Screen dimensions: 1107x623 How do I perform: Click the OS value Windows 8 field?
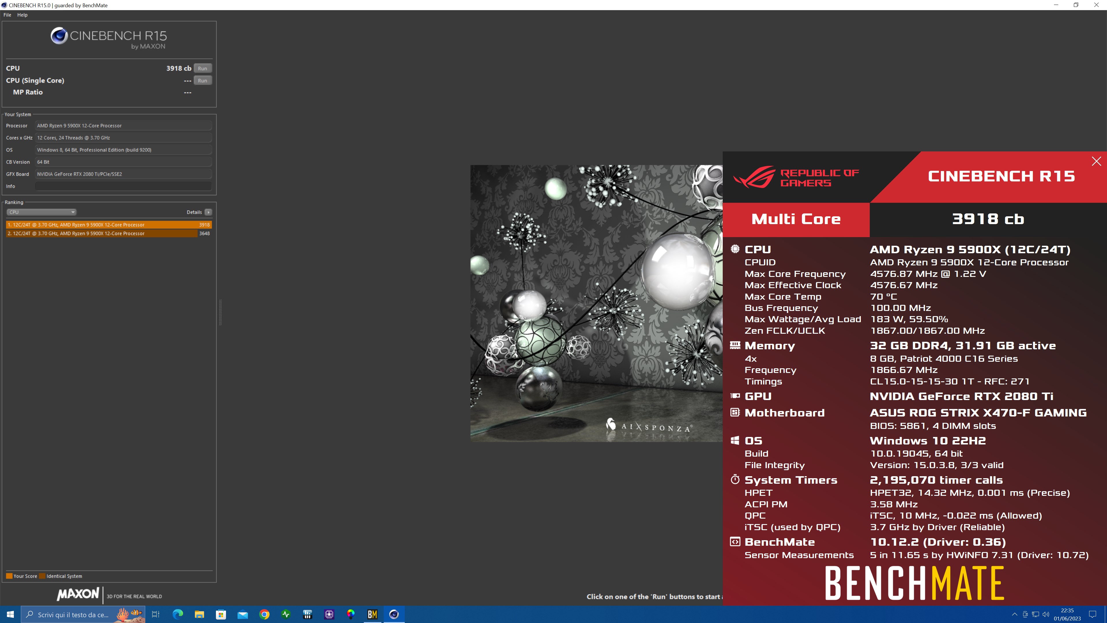coord(123,150)
